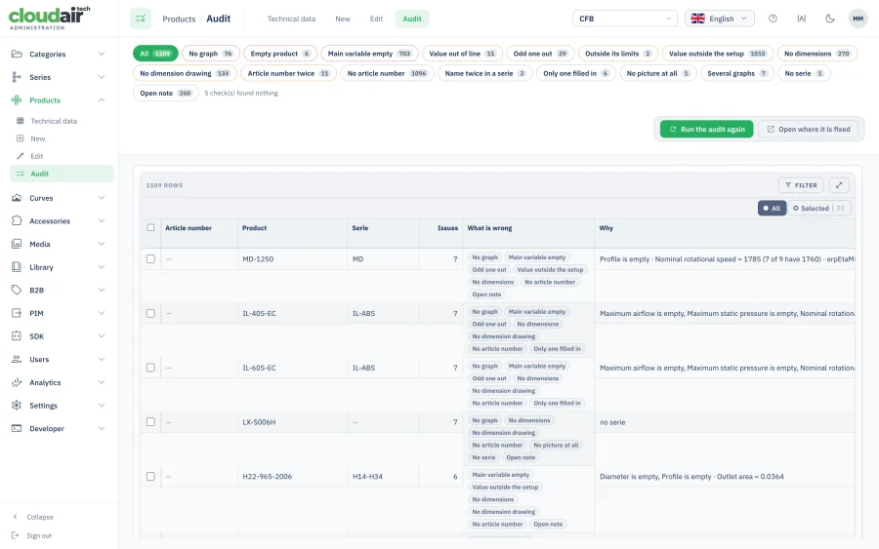This screenshot has width=879, height=549.
Task: Toggle the select-all header checkbox
Action: pos(150,228)
